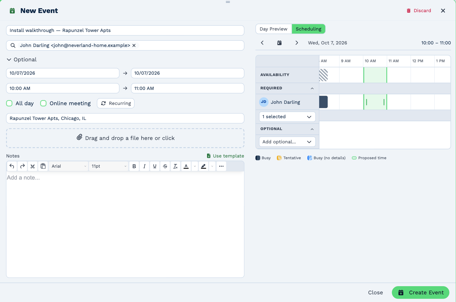456x302 pixels.
Task: Toggle italic formatting
Action: pos(144,166)
